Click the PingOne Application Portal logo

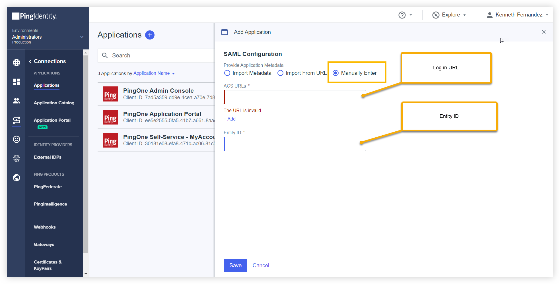pos(110,117)
